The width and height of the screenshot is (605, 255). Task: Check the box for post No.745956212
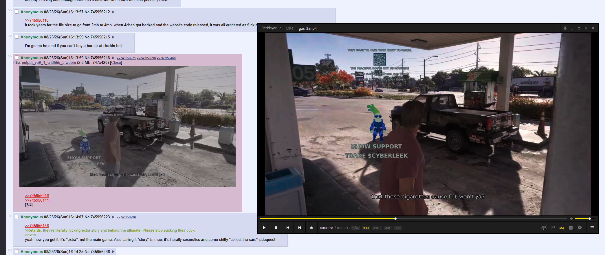coord(17,12)
